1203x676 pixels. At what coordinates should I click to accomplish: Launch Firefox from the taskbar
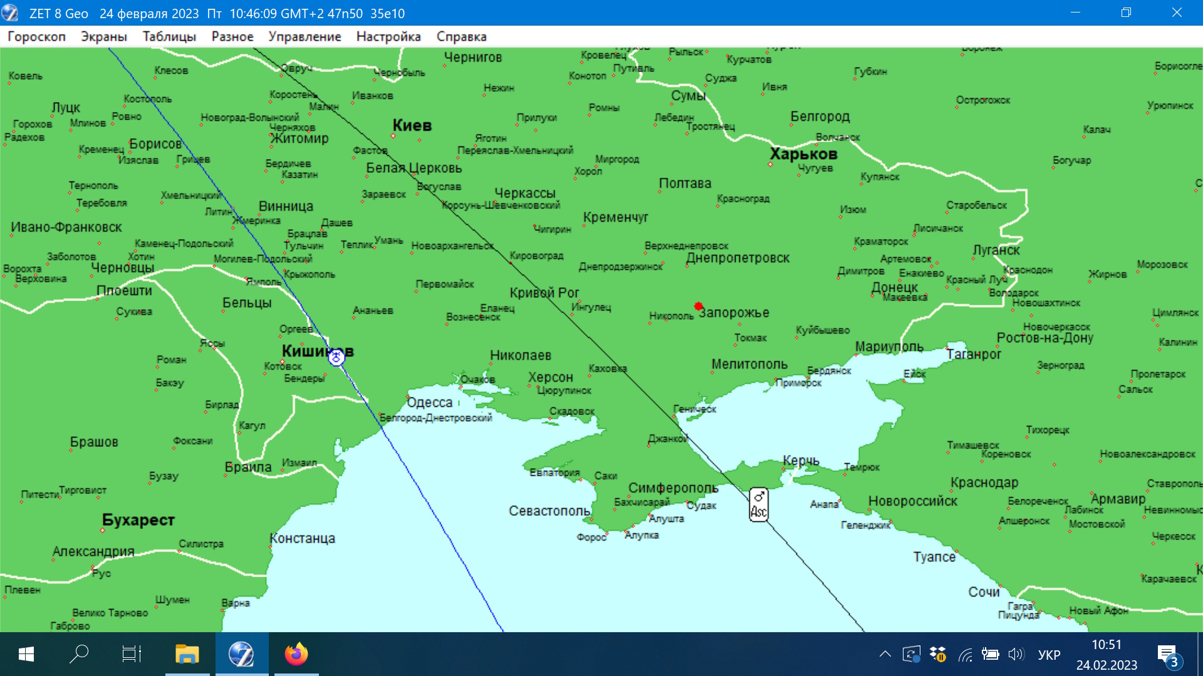click(x=296, y=654)
